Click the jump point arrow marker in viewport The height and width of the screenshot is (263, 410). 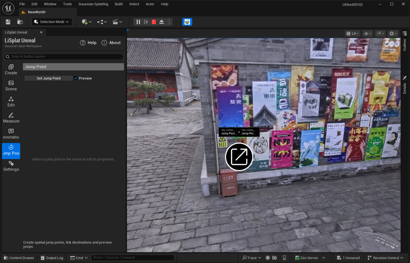239,157
